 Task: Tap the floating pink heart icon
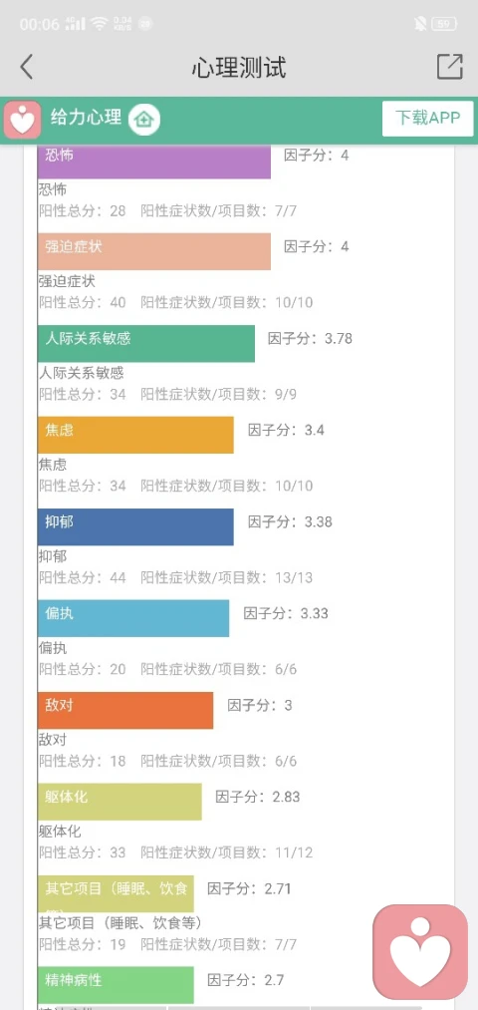click(x=421, y=951)
